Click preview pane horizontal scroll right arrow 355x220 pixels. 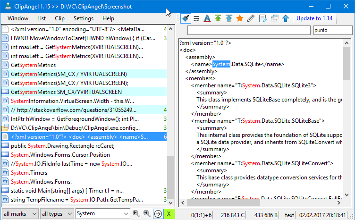pos(339,203)
